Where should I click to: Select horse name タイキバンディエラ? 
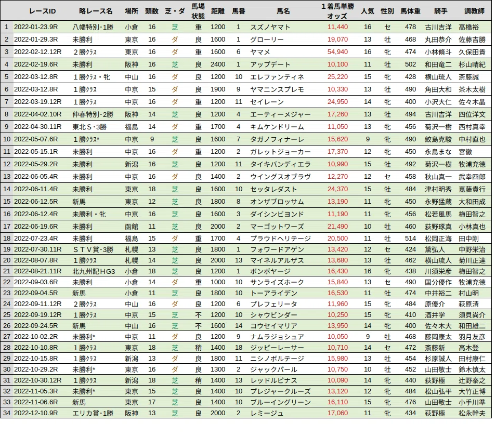tap(280, 164)
